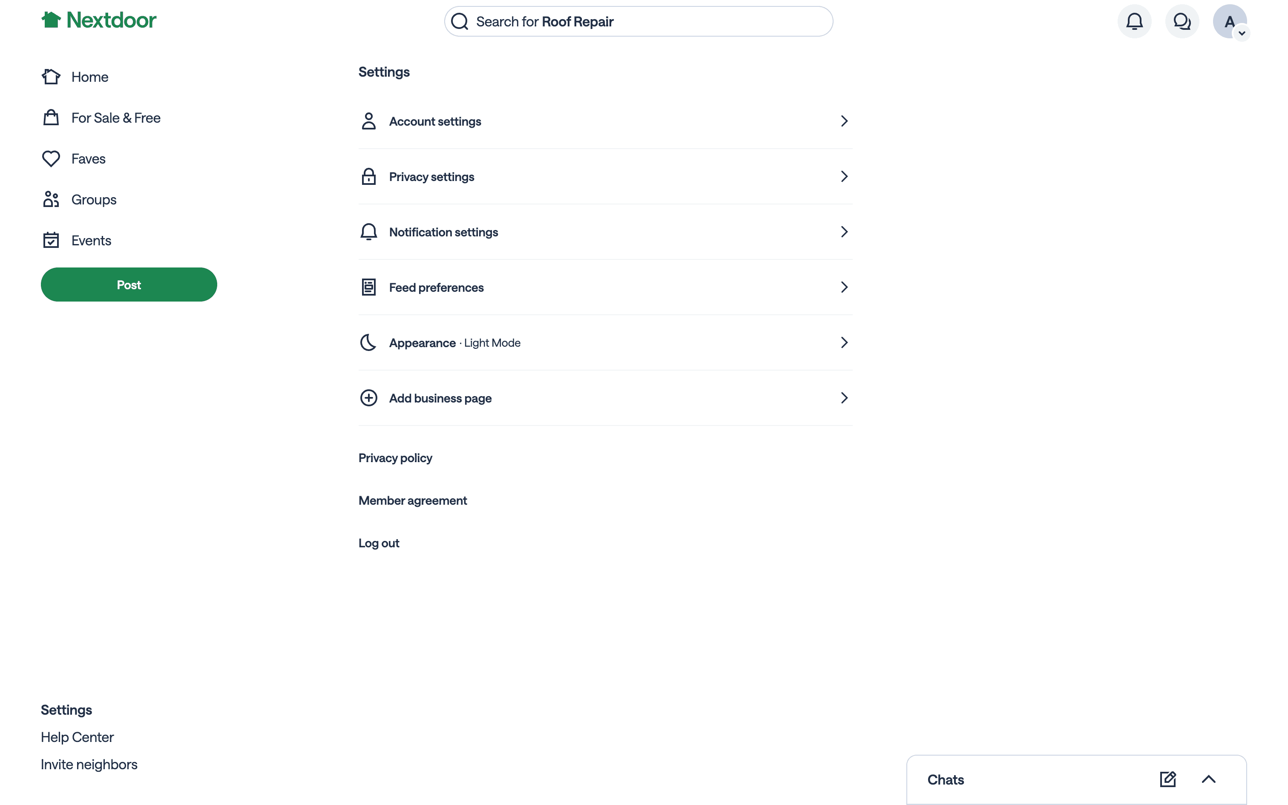
Task: Click the Nextdoor house logo
Action: 52,20
